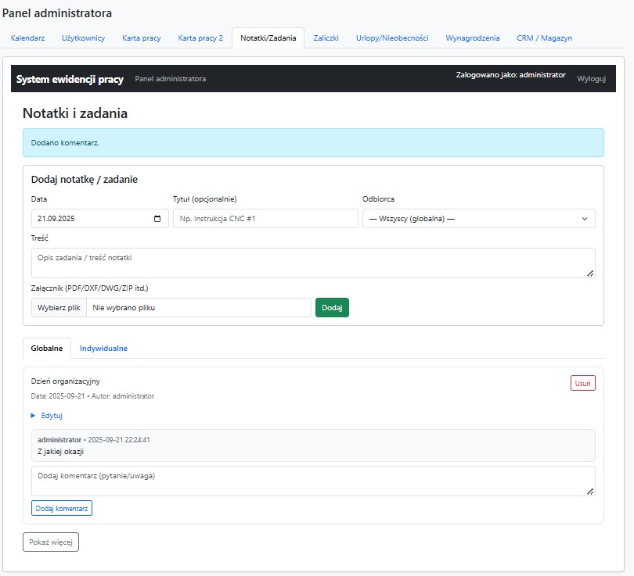
Task: Log out using the Wyloguj link
Action: tap(591, 79)
